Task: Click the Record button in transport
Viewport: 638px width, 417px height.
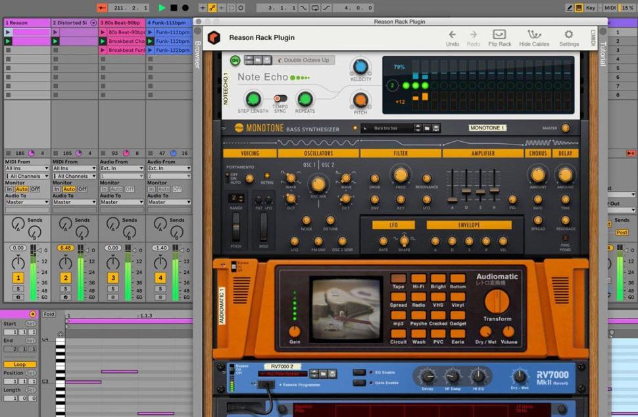Action: [185, 8]
